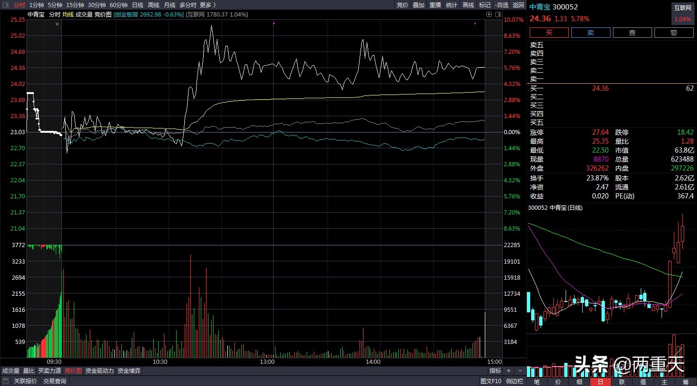Switch to 分时 intraday view
This screenshot has height=386, width=697.
pyautogui.click(x=19, y=5)
